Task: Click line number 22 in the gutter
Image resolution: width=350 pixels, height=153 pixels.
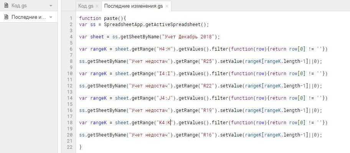Action: (x=69, y=147)
